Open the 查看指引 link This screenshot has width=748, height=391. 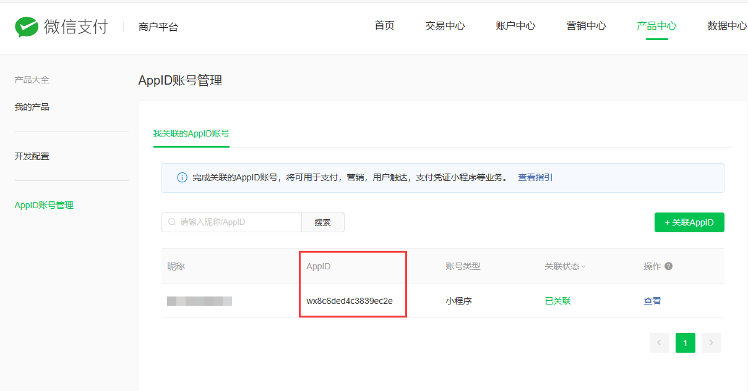[x=535, y=177]
